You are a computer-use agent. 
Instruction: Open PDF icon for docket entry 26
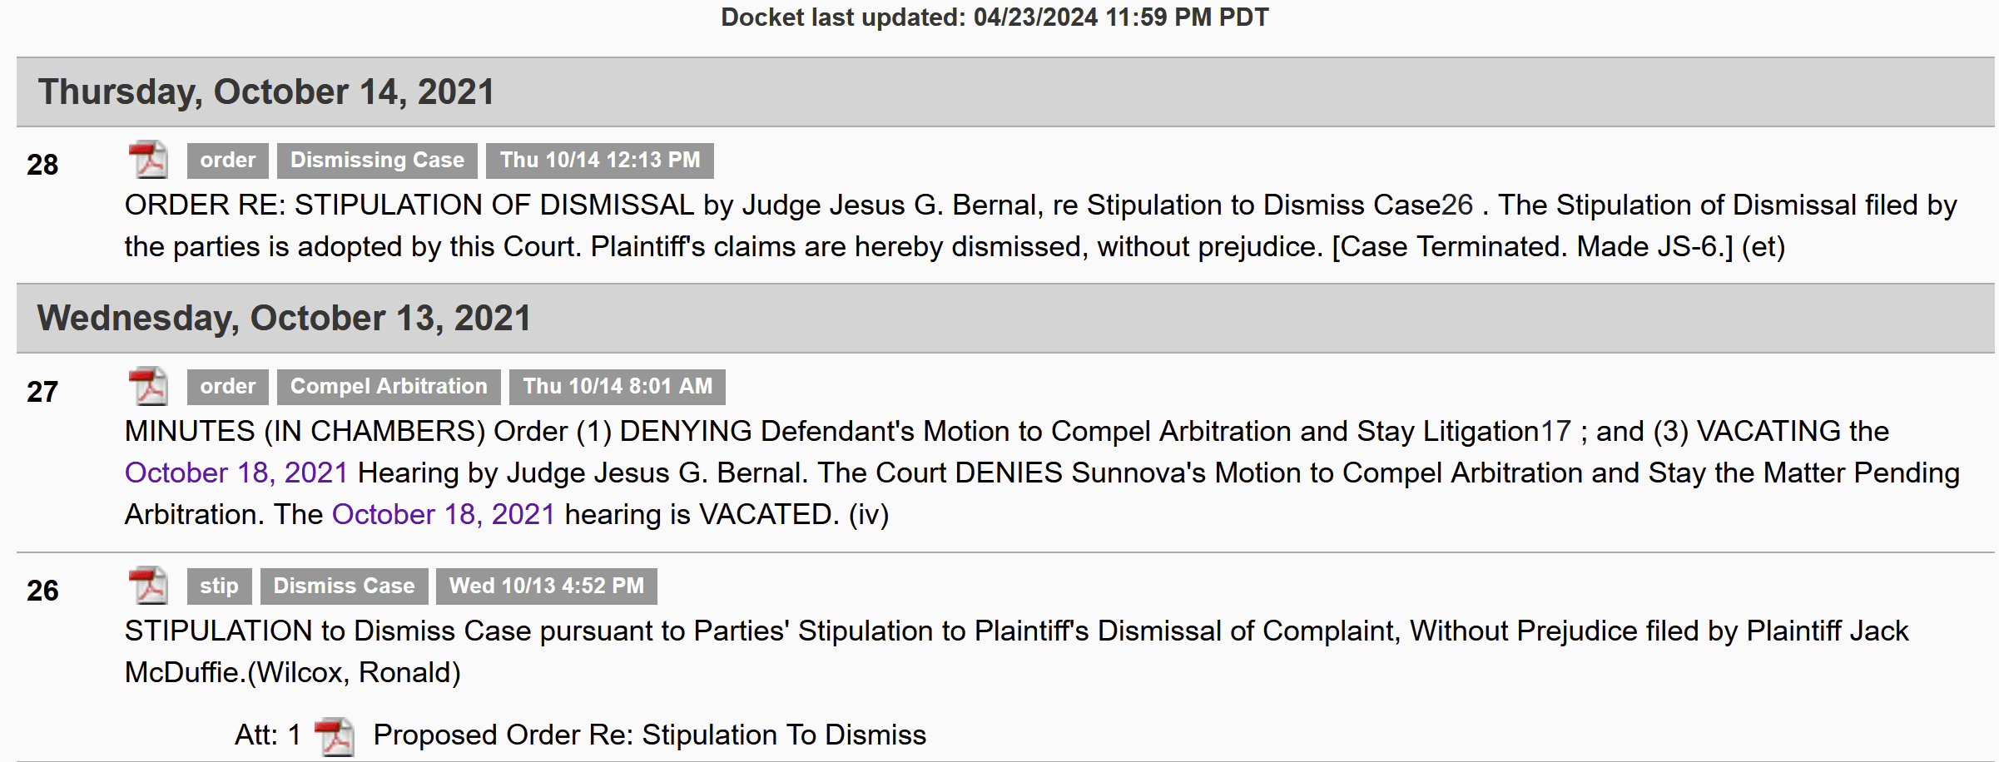[x=148, y=586]
